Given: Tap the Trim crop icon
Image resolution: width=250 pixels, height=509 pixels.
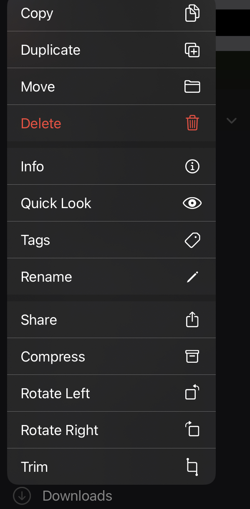Looking at the screenshot, I should [x=192, y=467].
